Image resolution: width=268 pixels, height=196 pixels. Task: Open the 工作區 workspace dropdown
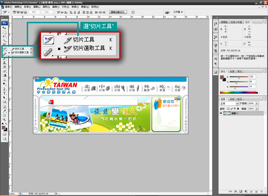(x=178, y=12)
